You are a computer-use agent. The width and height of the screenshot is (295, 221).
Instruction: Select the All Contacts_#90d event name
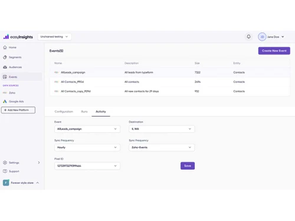72,82
